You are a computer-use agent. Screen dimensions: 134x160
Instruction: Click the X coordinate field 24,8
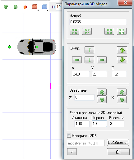tap(81, 74)
